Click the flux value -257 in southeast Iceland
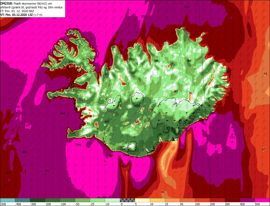Image resolution: width=270 pixels, height=206 pixels. point(190,122)
